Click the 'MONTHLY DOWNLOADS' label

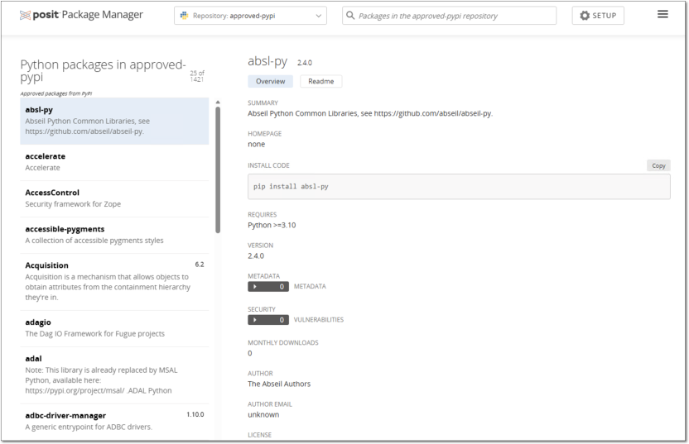283,342
